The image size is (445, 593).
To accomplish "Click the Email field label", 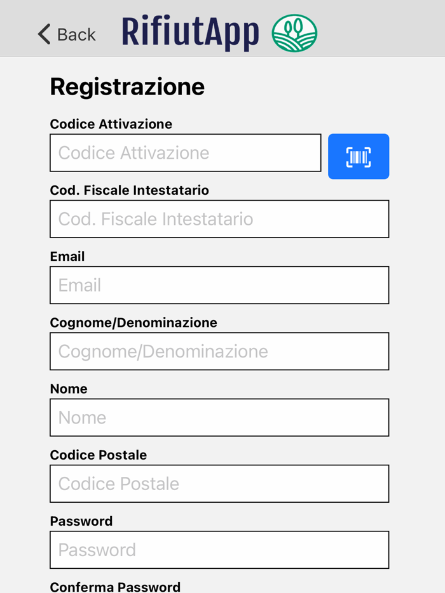I will pos(67,256).
